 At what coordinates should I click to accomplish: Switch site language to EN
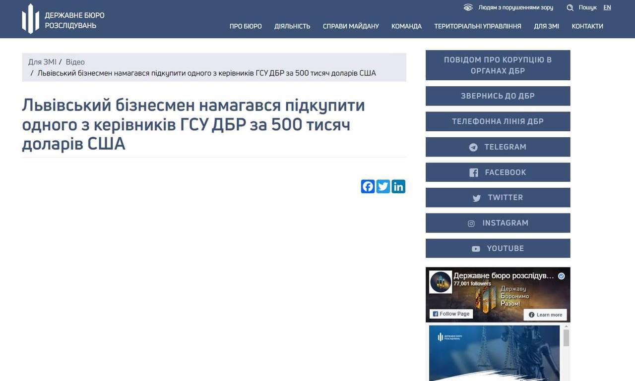tap(607, 7)
